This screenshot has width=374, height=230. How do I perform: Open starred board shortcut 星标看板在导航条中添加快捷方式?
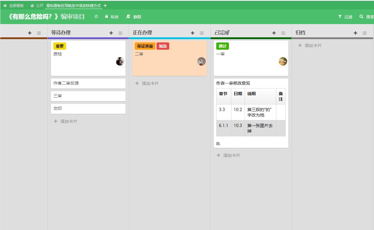pos(74,6)
